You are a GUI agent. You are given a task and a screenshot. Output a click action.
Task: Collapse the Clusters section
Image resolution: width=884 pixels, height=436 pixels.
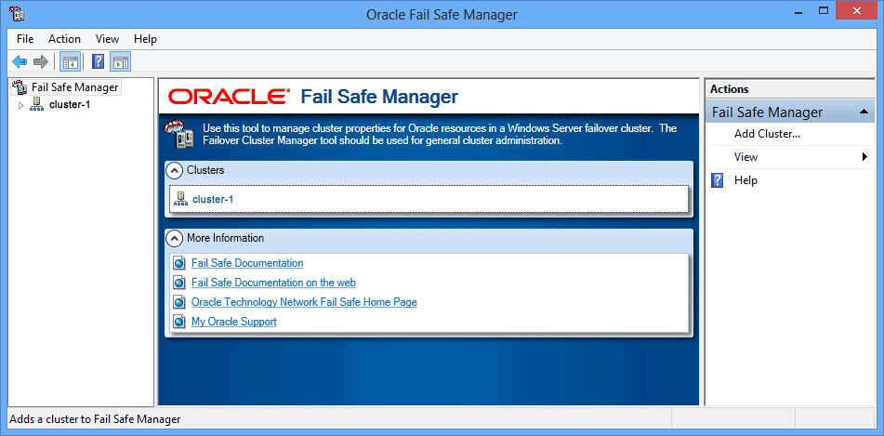pos(176,170)
